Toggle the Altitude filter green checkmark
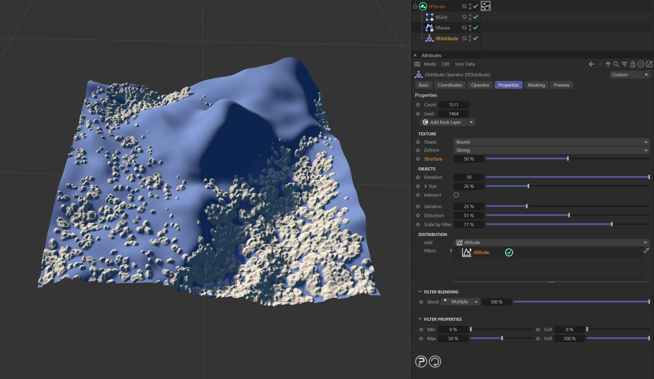 pyautogui.click(x=509, y=252)
